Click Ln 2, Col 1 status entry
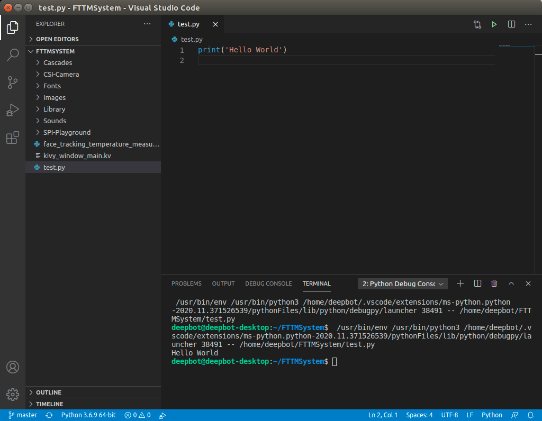Viewport: 542px width, 421px height. [x=383, y=415]
